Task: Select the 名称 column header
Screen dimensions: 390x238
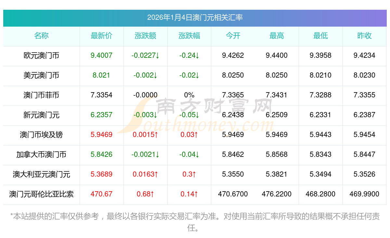Action: click(41, 36)
